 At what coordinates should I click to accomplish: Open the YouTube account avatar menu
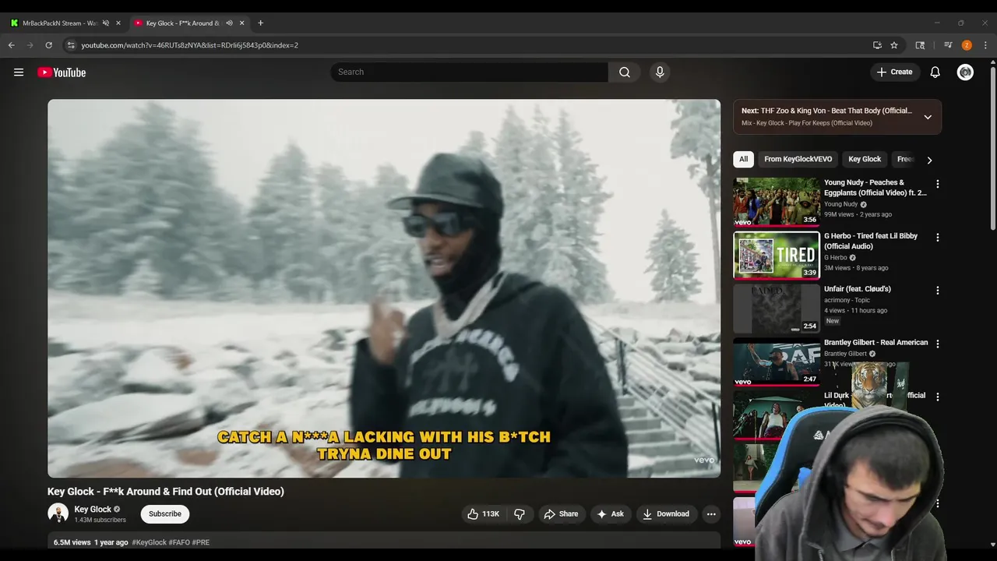tap(965, 72)
